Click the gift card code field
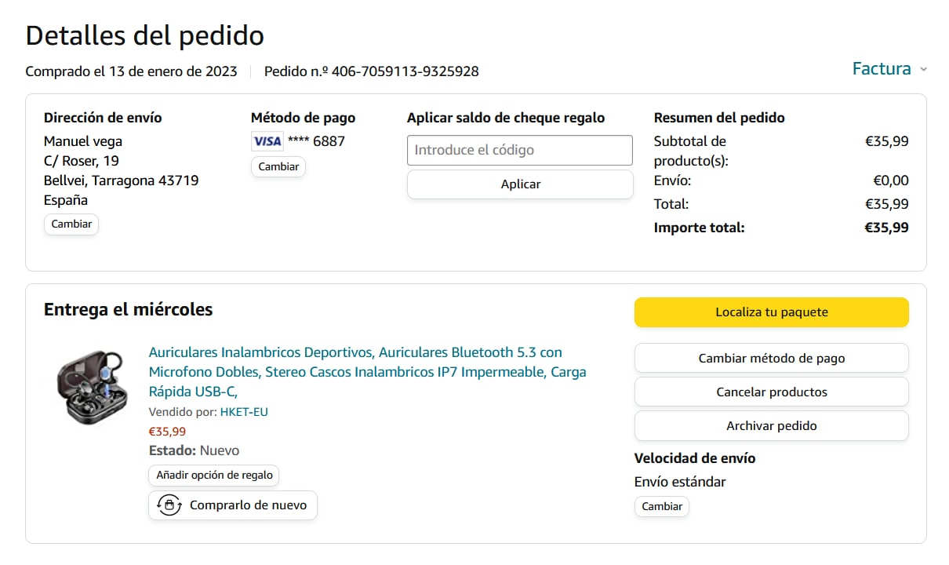 pyautogui.click(x=519, y=150)
